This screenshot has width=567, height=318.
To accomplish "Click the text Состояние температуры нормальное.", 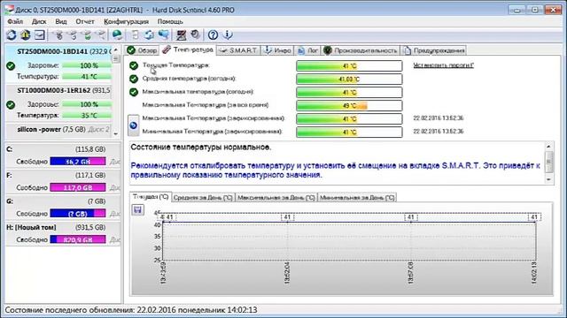I will tap(201, 148).
